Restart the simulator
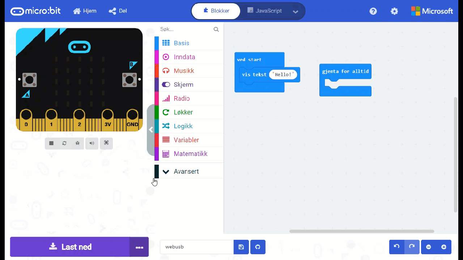Image resolution: width=463 pixels, height=260 pixels. (64, 143)
